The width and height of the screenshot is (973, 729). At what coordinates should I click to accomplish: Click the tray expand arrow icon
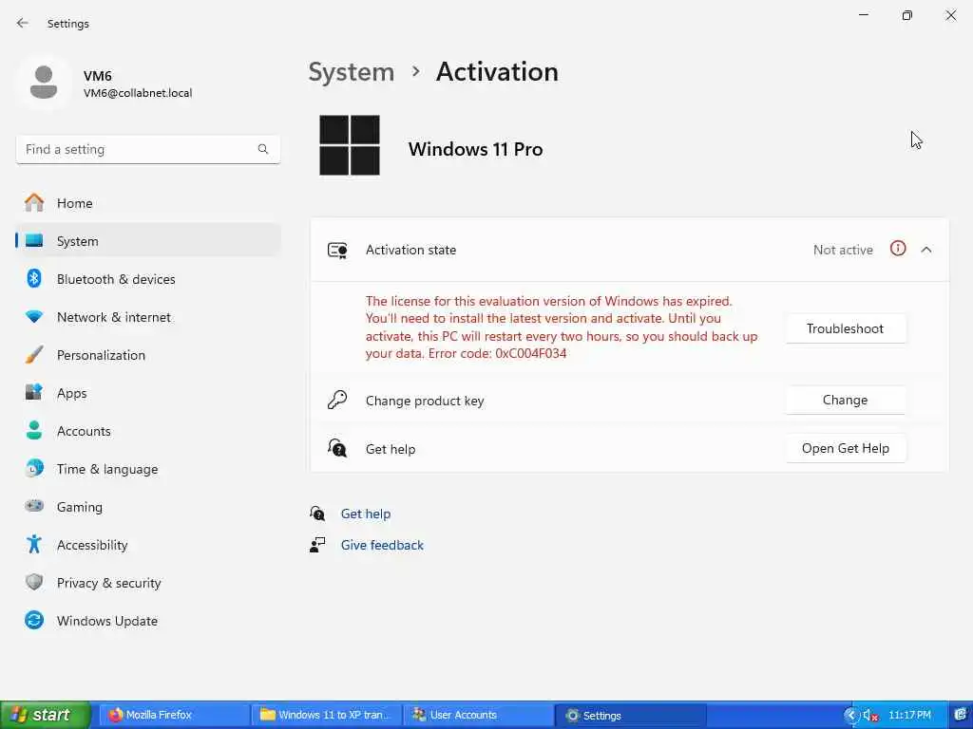(850, 715)
